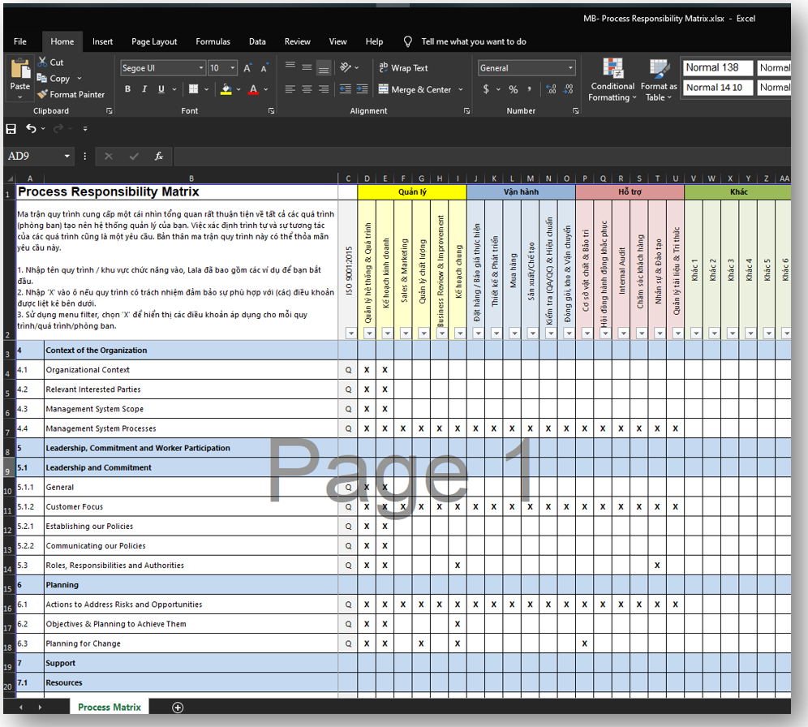Apply the yellow Fill Color
Viewport: 808px width, 727px height.
coord(226,89)
